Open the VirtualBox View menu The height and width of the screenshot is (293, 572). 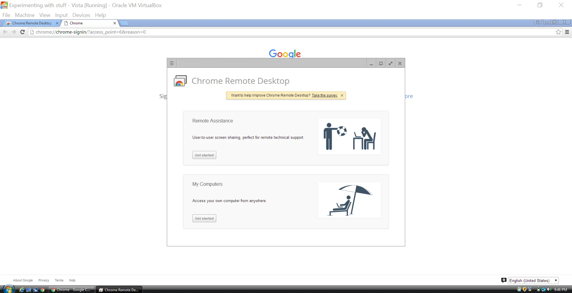pyautogui.click(x=45, y=15)
